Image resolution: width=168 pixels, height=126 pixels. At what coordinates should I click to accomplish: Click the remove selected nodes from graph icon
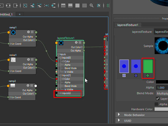pyautogui.click(x=40, y=5)
